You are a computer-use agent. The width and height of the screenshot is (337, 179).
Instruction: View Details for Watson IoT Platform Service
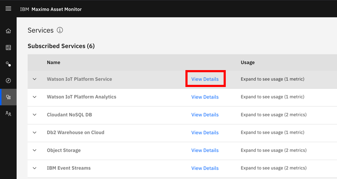[x=205, y=79]
